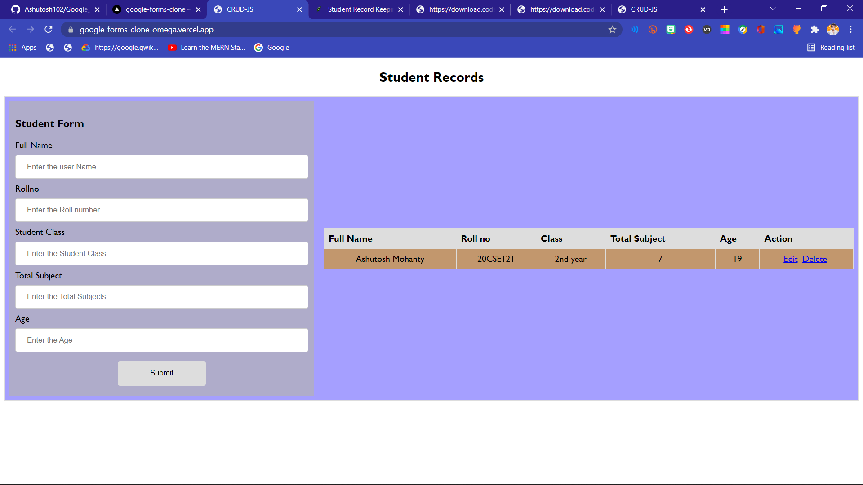This screenshot has height=485, width=863.
Task: Click the Student Records heading
Action: pos(431,77)
